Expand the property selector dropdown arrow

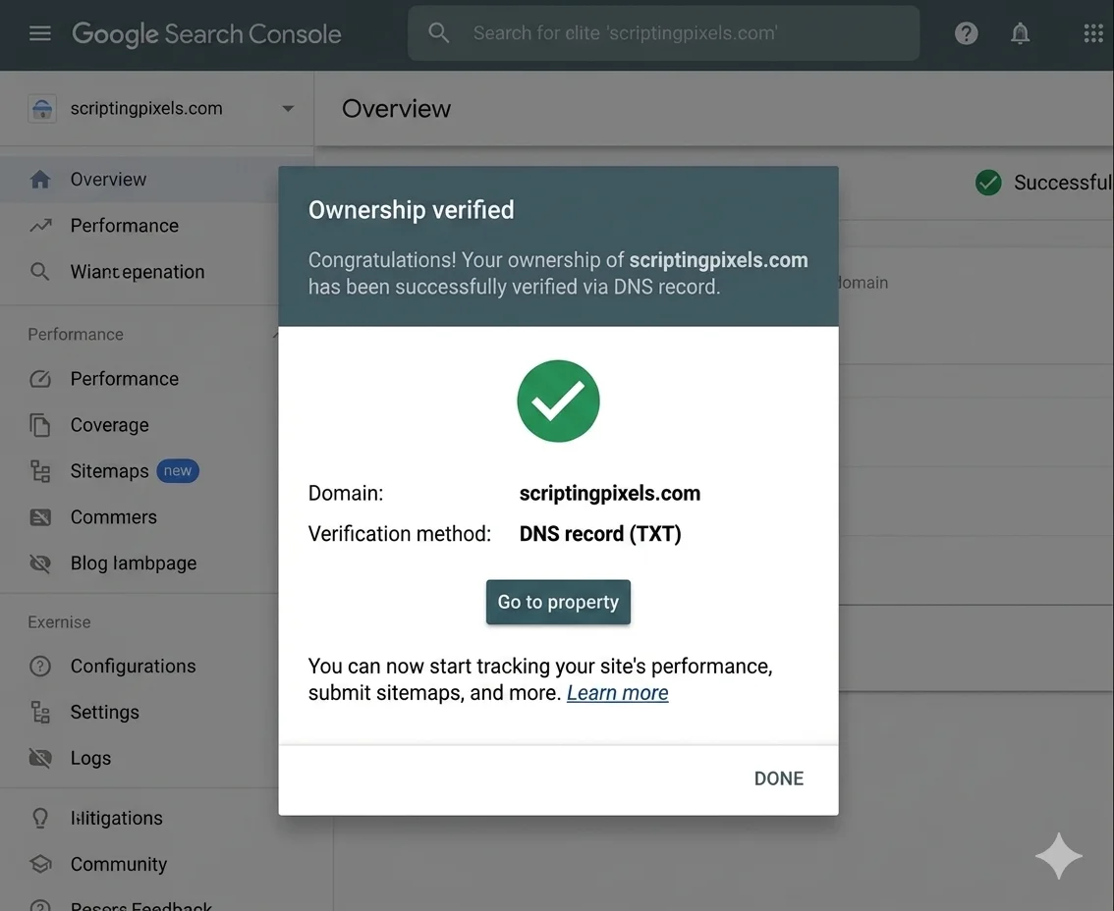288,109
